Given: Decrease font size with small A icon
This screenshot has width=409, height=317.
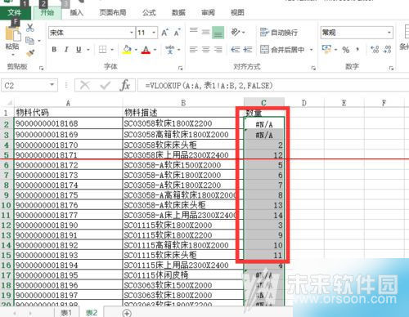Looking at the screenshot, I should pyautogui.click(x=178, y=33).
